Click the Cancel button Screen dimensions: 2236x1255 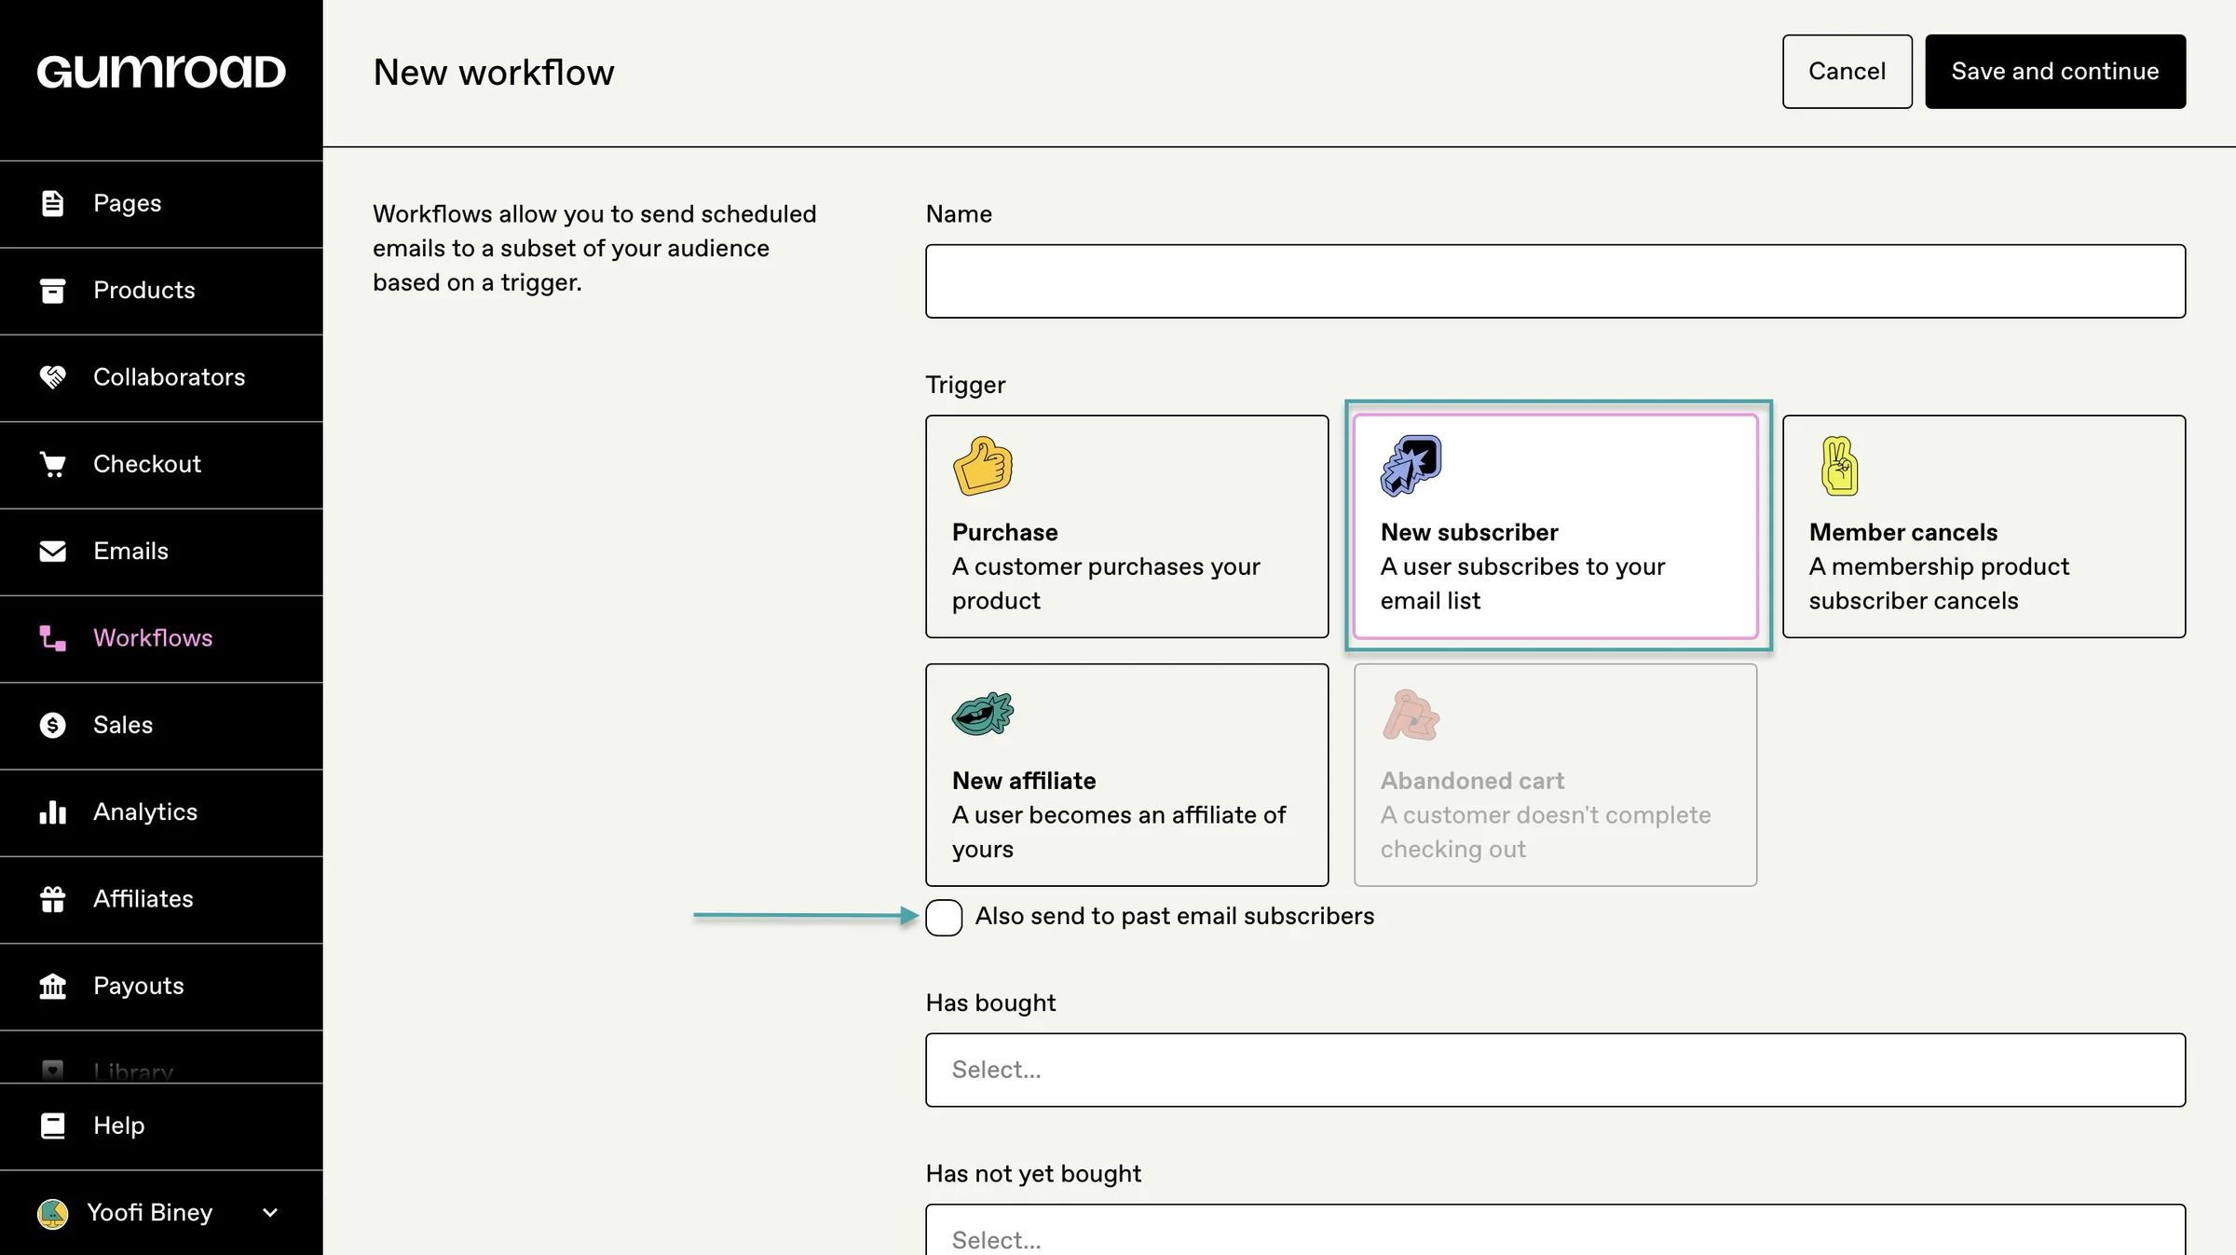[1847, 72]
